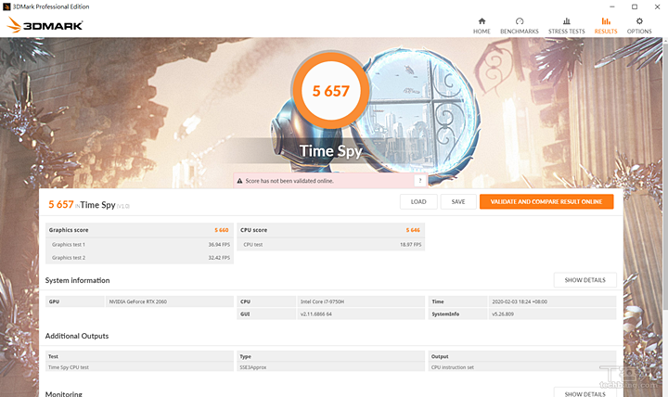Open the Stress Tests section
The image size is (668, 397).
(566, 25)
